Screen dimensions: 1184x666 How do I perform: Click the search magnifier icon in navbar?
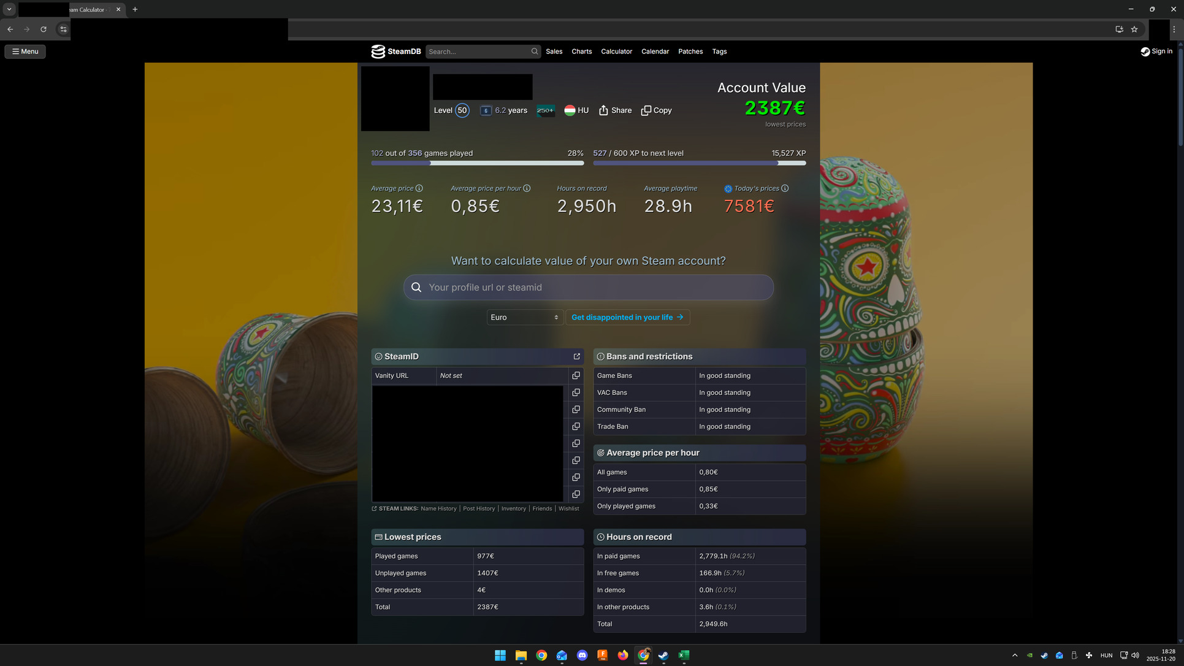(x=535, y=52)
